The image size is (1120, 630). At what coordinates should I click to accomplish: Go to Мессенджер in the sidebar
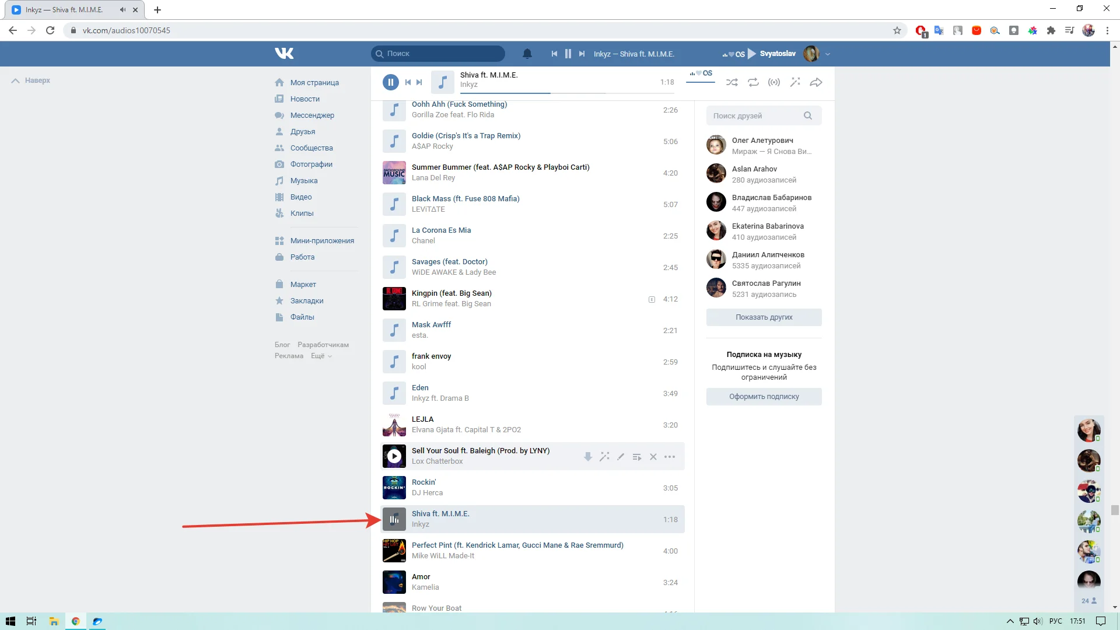pos(312,116)
